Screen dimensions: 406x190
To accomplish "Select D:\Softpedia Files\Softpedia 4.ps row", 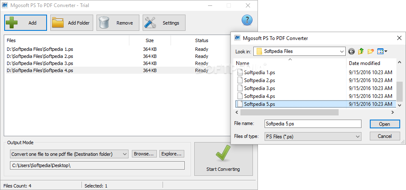I will (x=118, y=70).
